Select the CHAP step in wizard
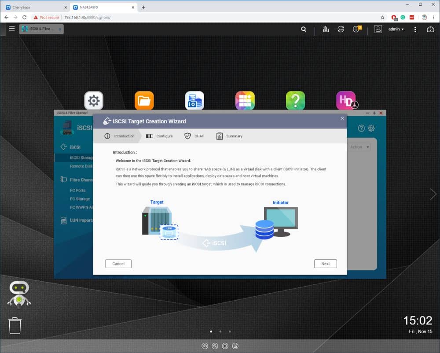 click(x=194, y=136)
